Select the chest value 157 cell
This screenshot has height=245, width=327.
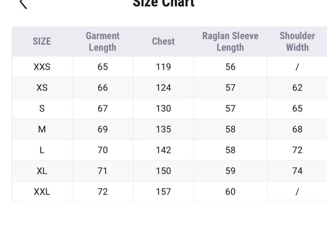(x=163, y=192)
